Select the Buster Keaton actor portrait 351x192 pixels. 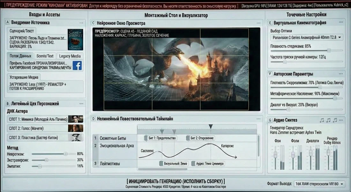pyautogui.click(x=76, y=137)
